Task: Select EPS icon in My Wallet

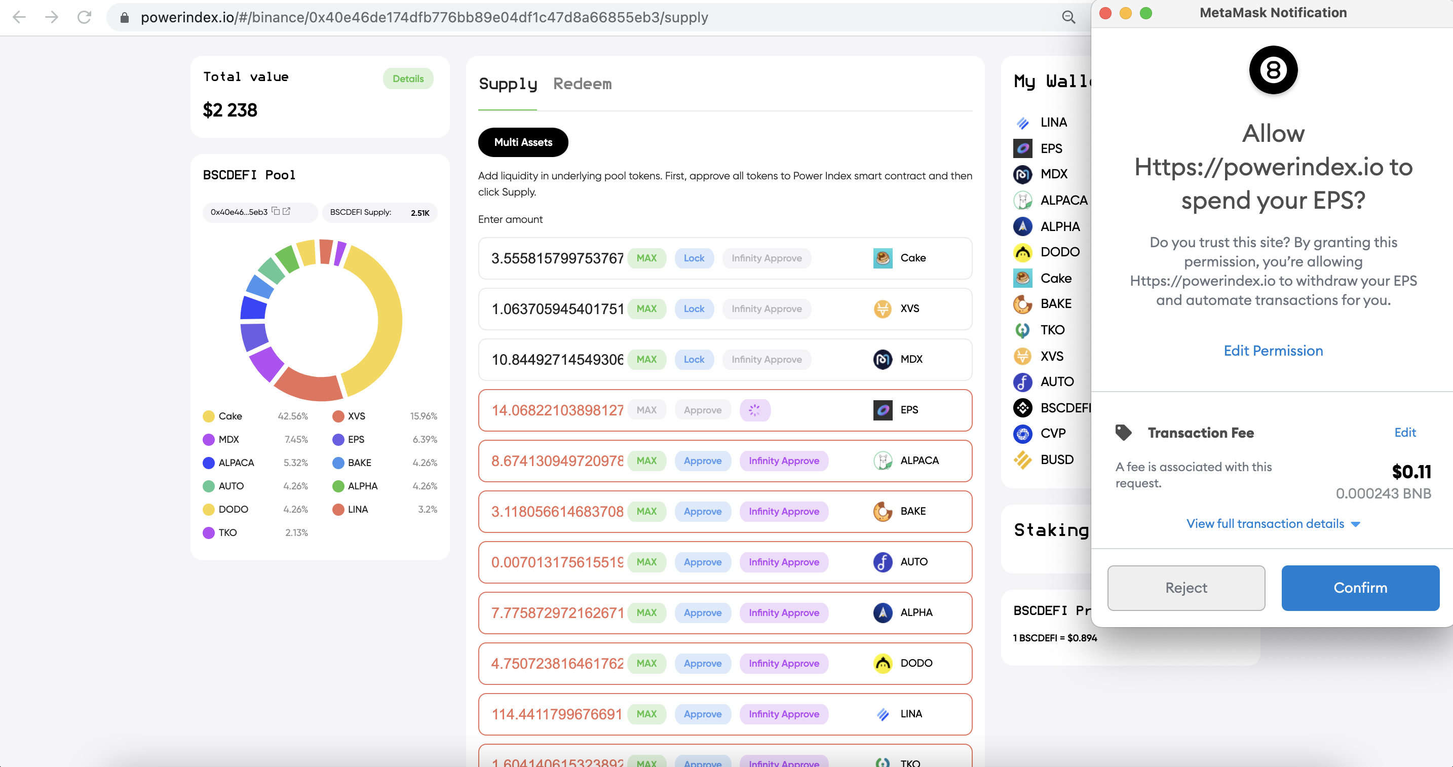Action: [1022, 148]
